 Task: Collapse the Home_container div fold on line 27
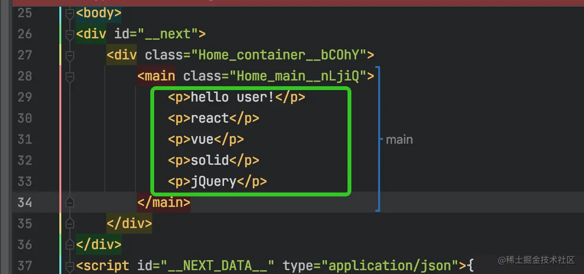(x=70, y=57)
